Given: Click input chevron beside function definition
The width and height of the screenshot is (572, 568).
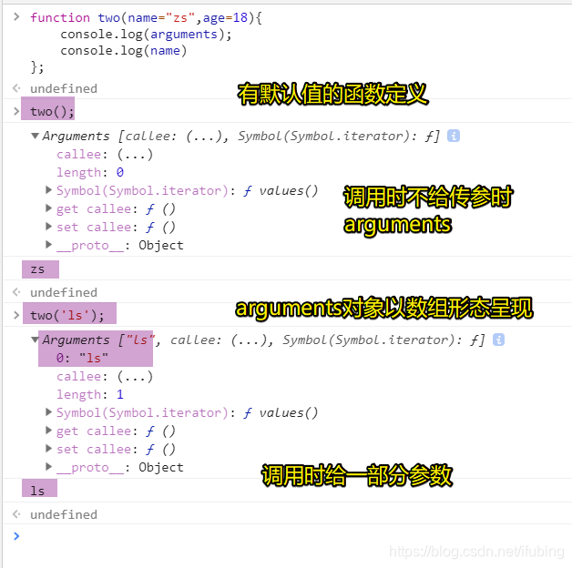Looking at the screenshot, I should 16,16.
